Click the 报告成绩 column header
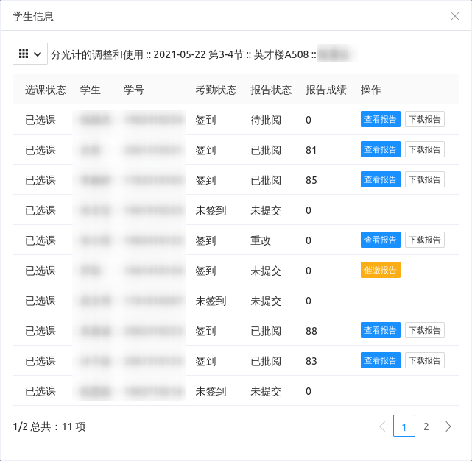 (325, 90)
